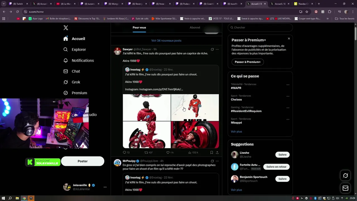Open options for #ResidentEvilRequiem trend

(288, 108)
